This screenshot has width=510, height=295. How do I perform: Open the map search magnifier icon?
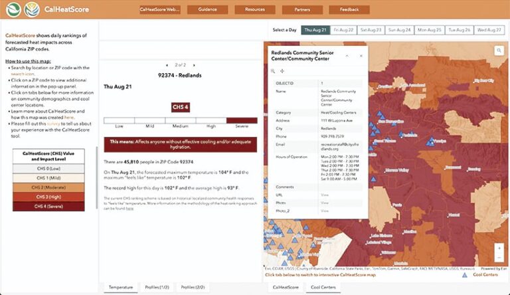coord(499,50)
